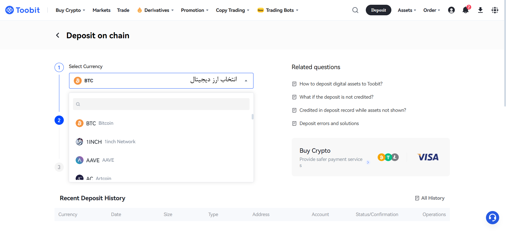Click the flame icon beside Derivatives
The width and height of the screenshot is (506, 239).
coord(140,10)
